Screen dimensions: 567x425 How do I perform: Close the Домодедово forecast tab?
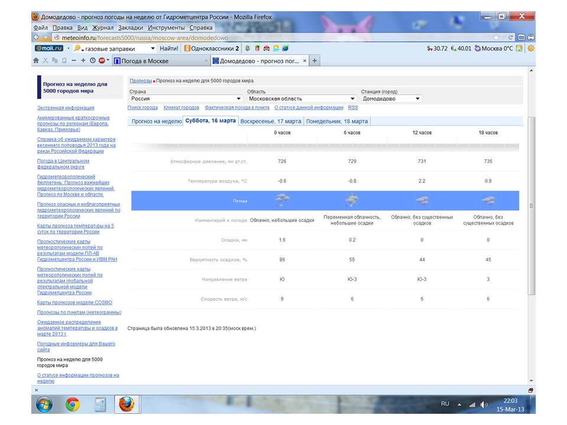(x=305, y=61)
